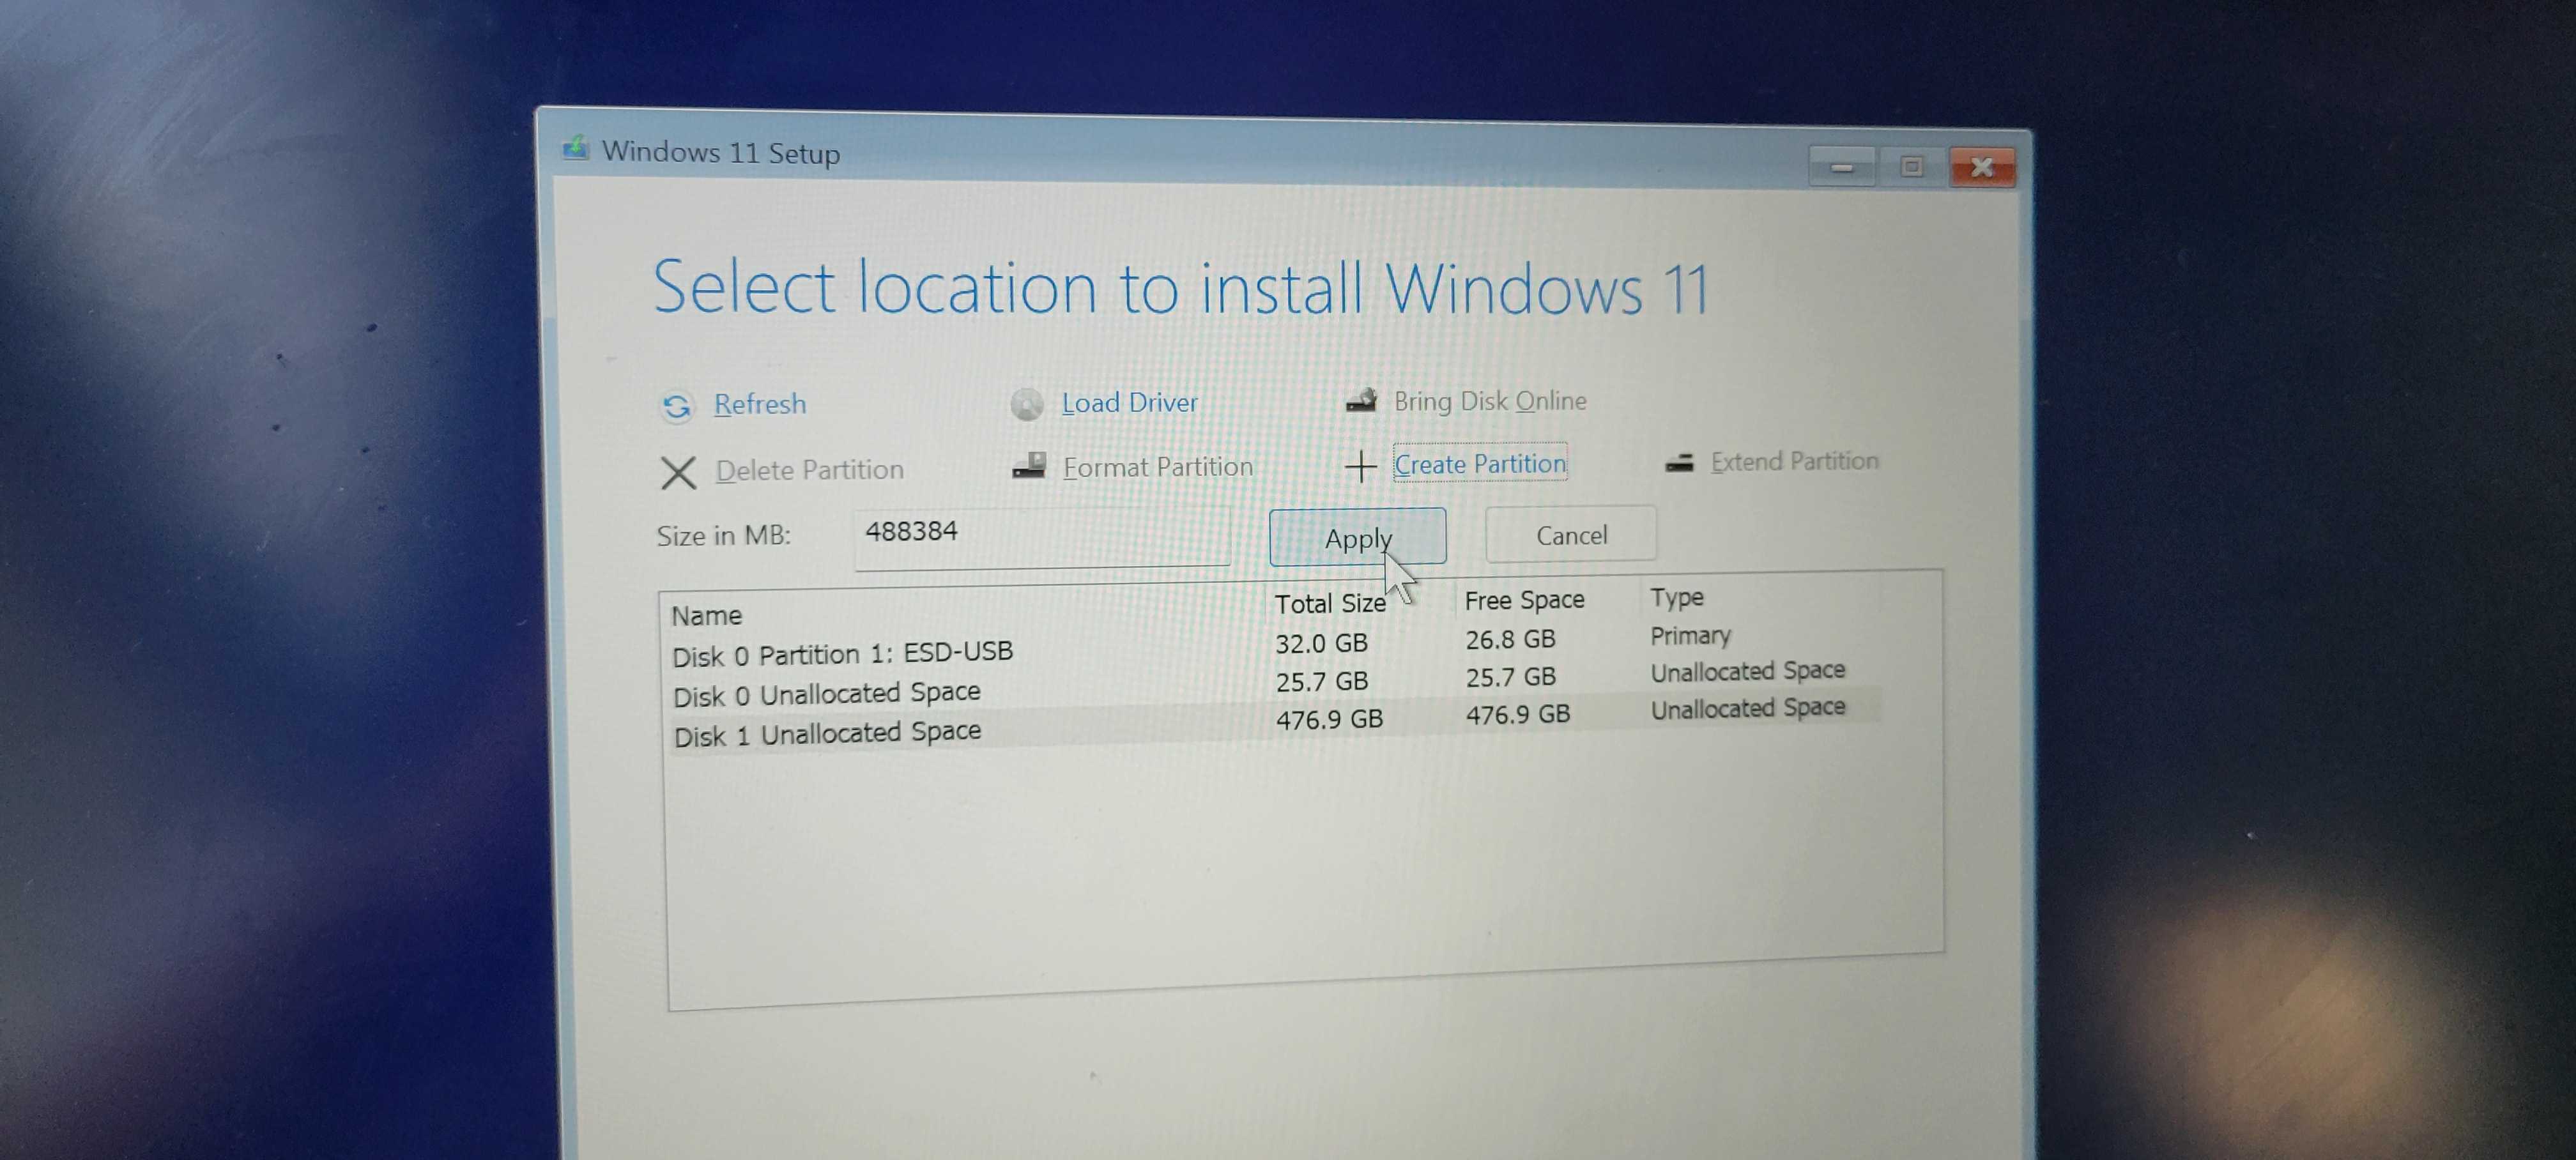Click the Free Space column header
This screenshot has height=1160, width=2576.
tap(1523, 600)
